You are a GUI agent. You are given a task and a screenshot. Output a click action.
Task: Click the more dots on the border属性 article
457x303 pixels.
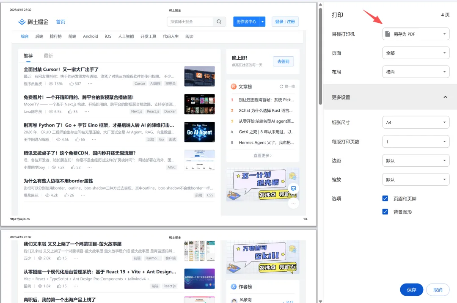tap(83, 195)
